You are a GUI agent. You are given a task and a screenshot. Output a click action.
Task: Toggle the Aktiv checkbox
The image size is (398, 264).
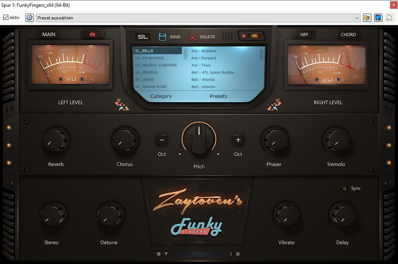[6, 17]
